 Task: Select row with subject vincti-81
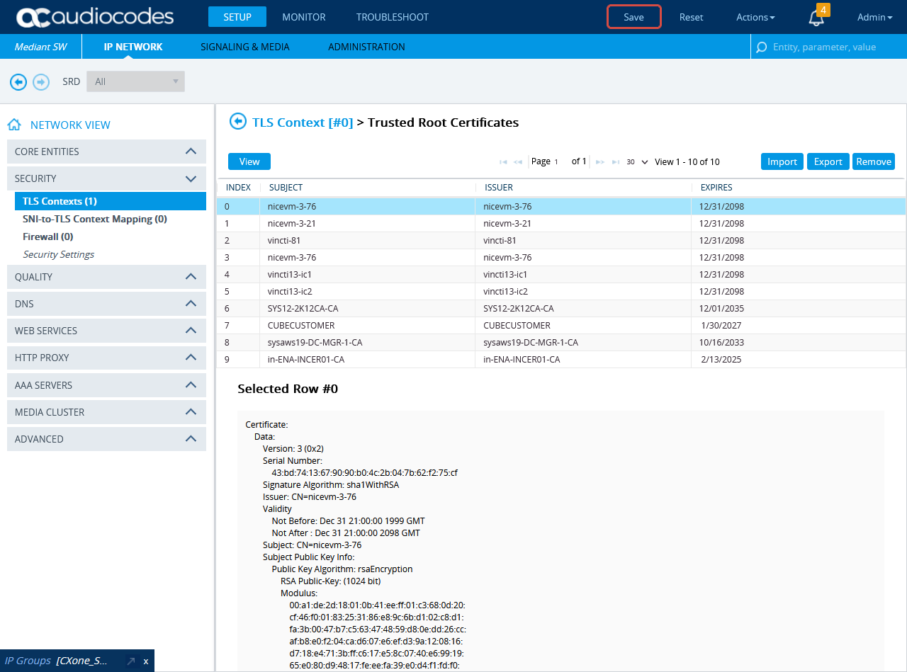[x=561, y=240]
